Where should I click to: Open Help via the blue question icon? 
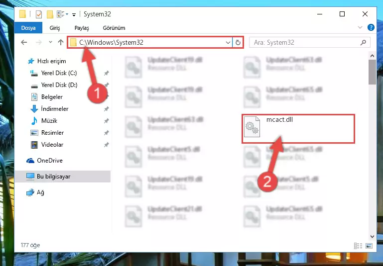click(x=371, y=27)
